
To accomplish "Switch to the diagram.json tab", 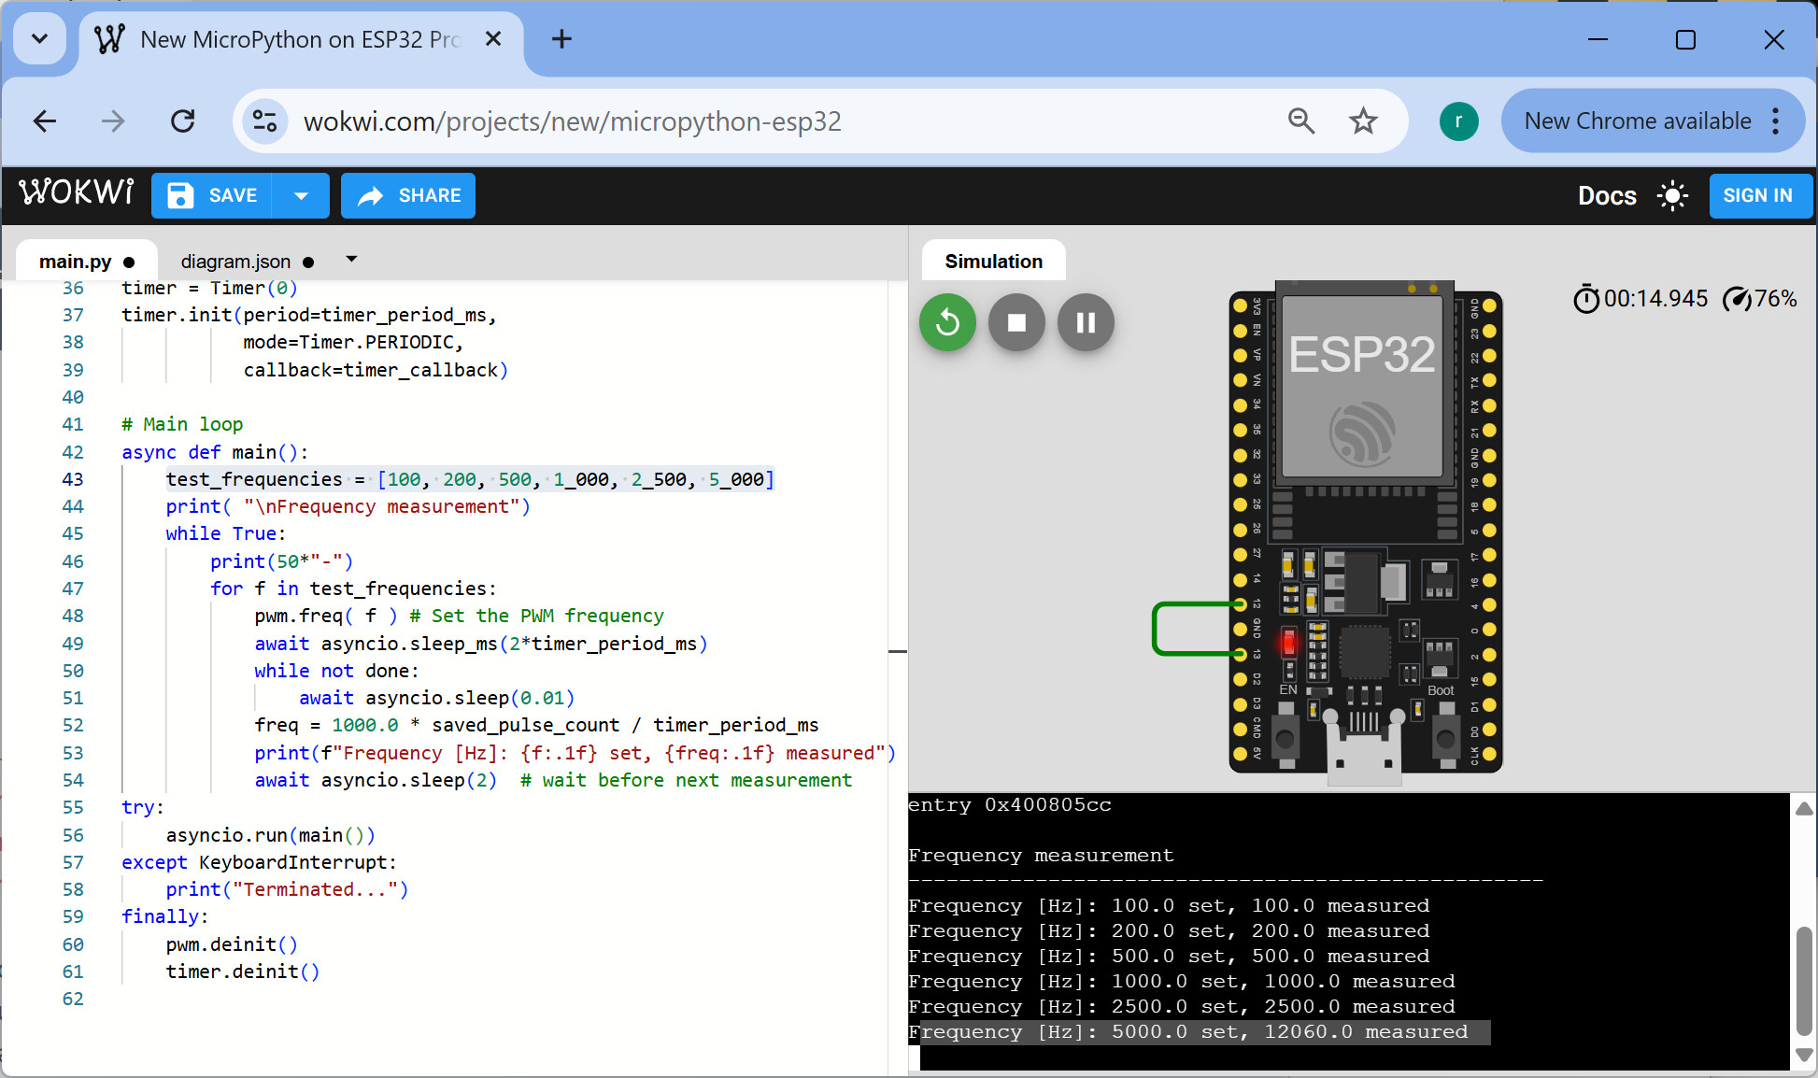I will click(247, 262).
